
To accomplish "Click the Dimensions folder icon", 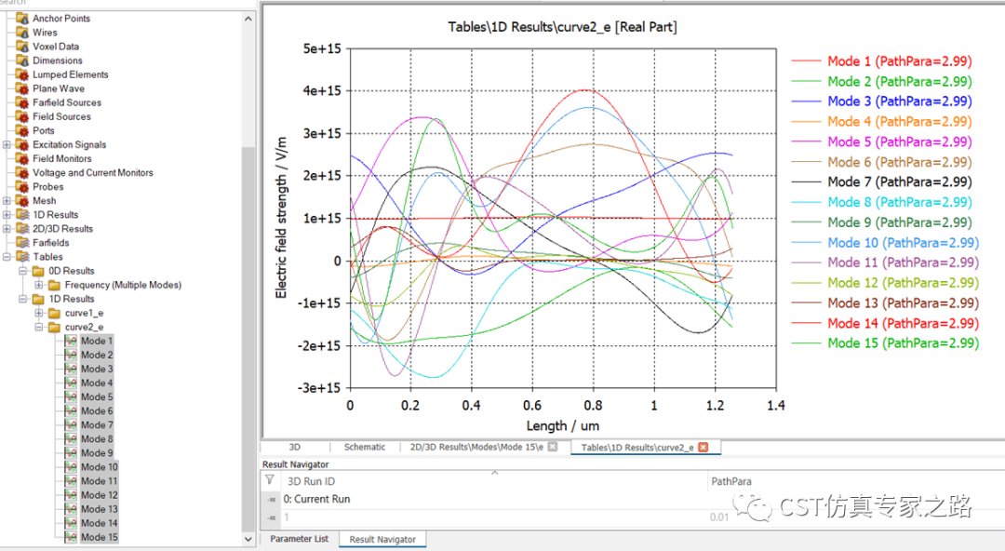I will [x=22, y=60].
